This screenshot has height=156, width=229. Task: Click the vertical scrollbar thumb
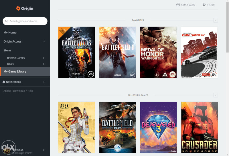(x=228, y=27)
